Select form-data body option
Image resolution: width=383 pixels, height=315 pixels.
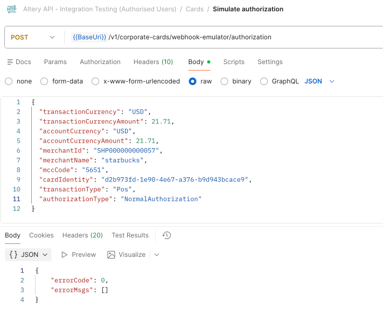coord(44,81)
